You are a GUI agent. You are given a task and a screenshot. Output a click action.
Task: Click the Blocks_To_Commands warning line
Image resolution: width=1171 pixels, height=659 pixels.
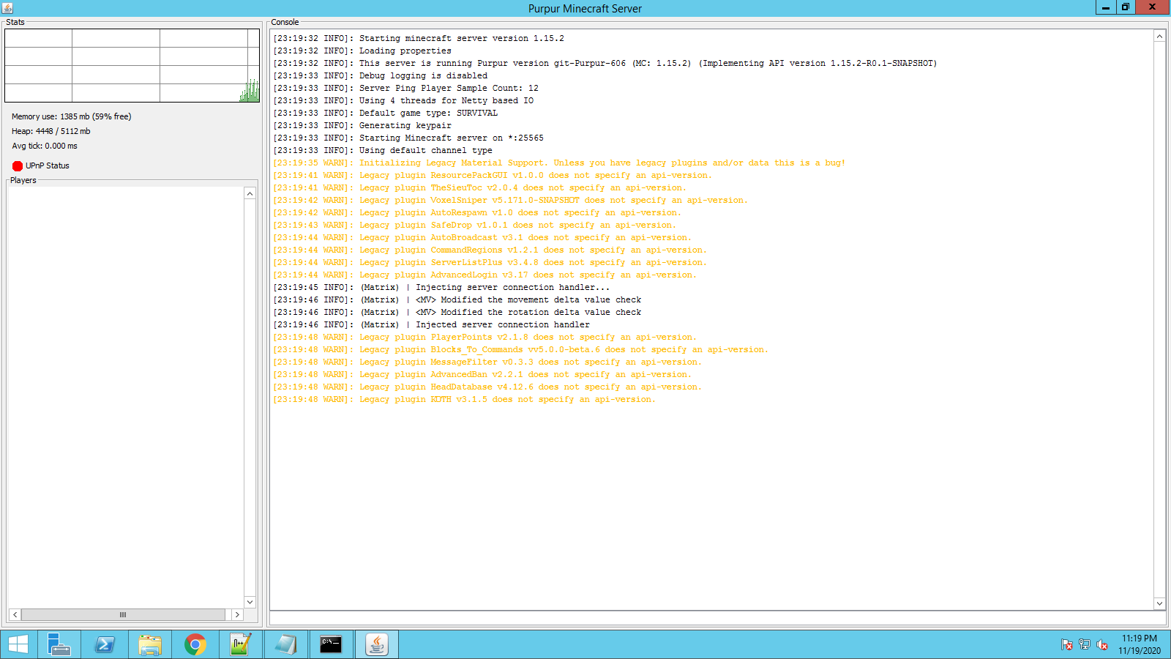tap(521, 349)
